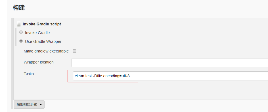The image size is (268, 112).
Task: Click the Invoke Gradle script title
Action: click(x=42, y=24)
